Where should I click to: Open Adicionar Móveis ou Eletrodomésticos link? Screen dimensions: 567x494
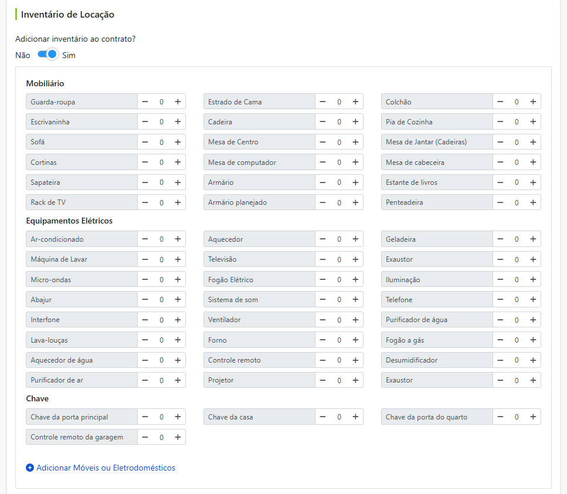[106, 468]
